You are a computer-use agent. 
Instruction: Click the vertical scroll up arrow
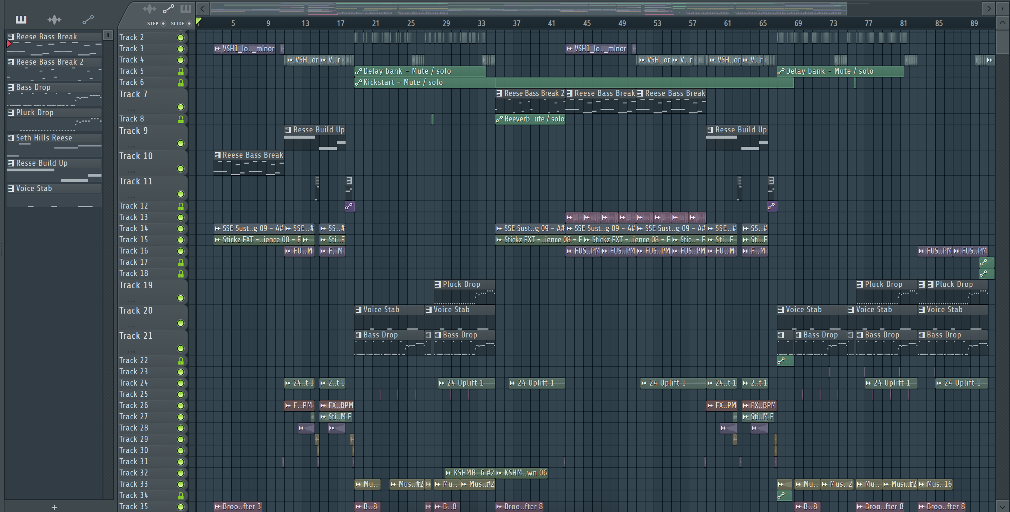(1003, 23)
